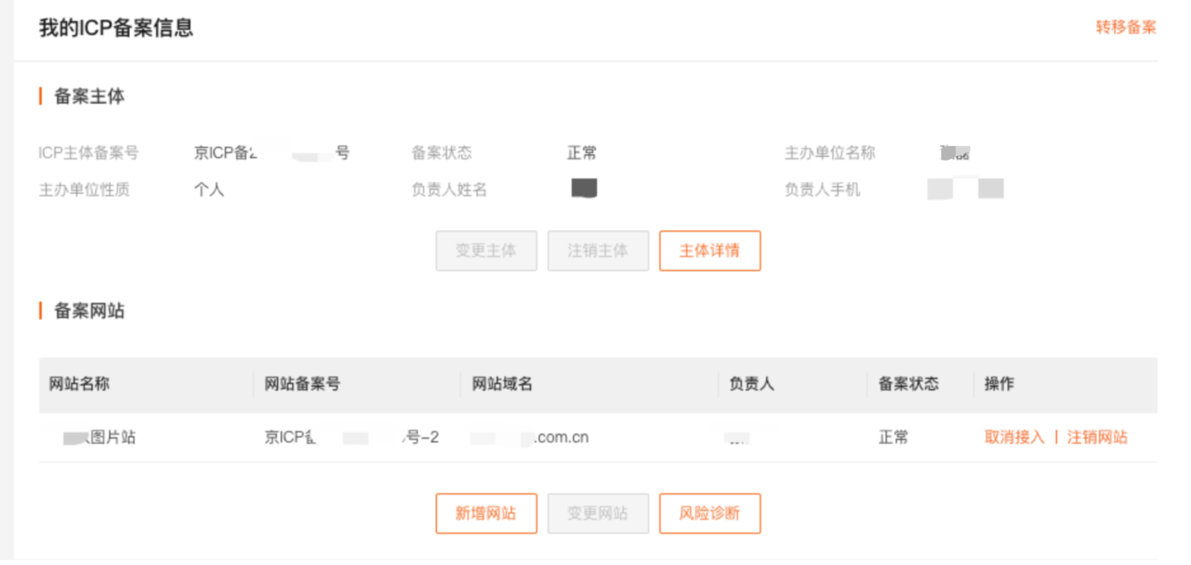The image size is (1191, 565).
Task: Click the domain cell ending in .com.cn
Action: 530,437
